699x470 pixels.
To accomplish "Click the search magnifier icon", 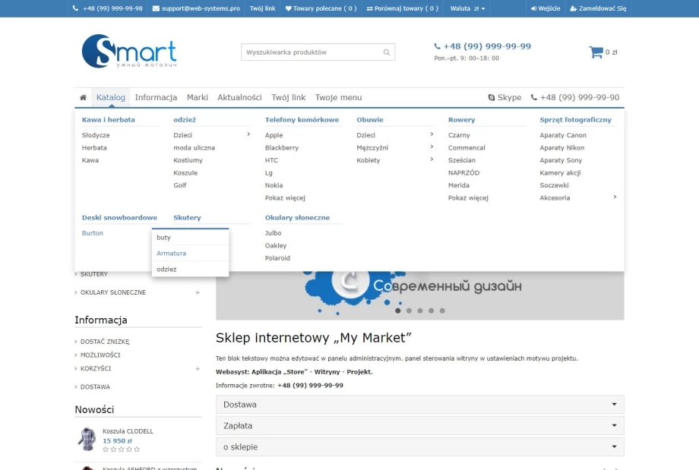I will (387, 52).
